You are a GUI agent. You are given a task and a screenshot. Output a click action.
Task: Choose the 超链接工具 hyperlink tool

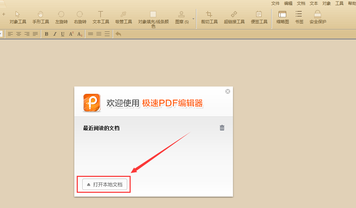pyautogui.click(x=234, y=18)
